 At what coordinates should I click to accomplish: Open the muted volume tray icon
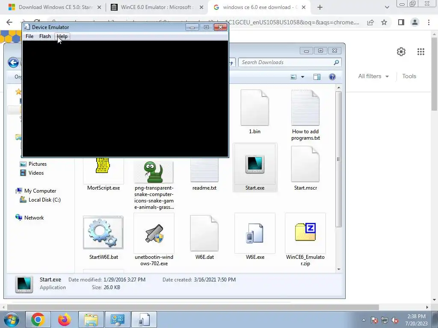pyautogui.click(x=395, y=320)
